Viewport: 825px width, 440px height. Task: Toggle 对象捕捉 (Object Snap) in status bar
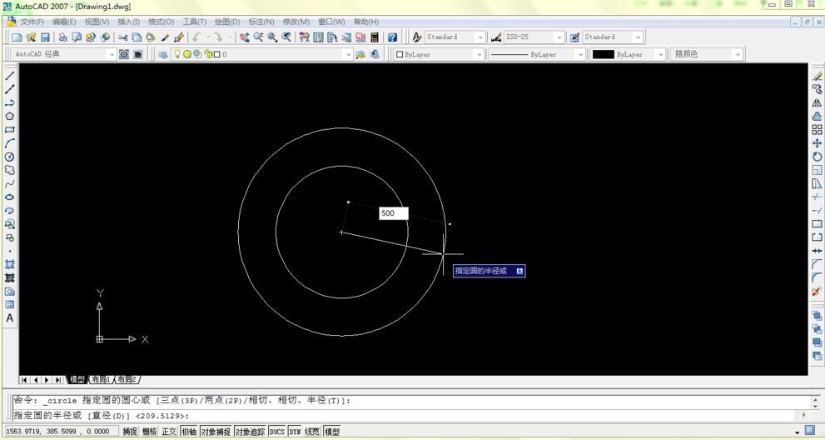[215, 432]
